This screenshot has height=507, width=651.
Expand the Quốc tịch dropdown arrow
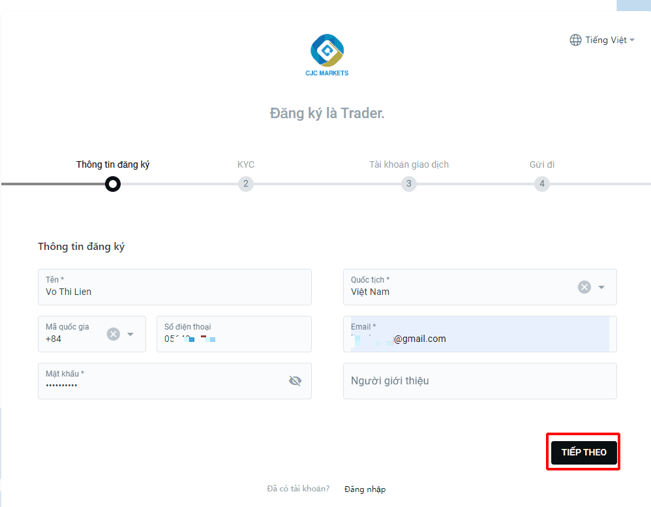tap(601, 287)
